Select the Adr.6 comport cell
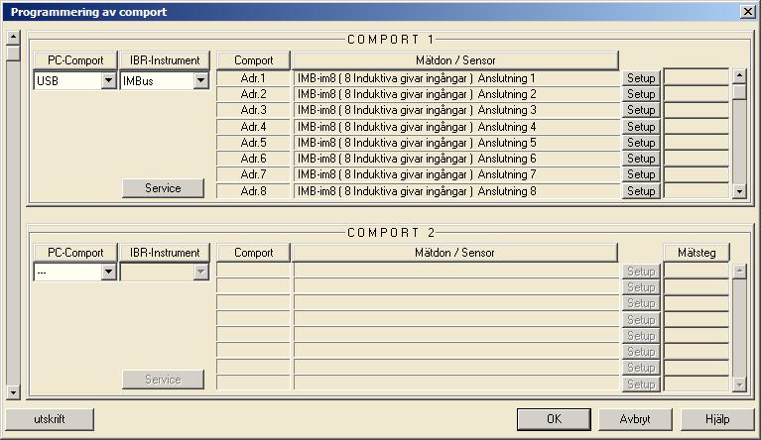The width and height of the screenshot is (761, 440). (253, 159)
